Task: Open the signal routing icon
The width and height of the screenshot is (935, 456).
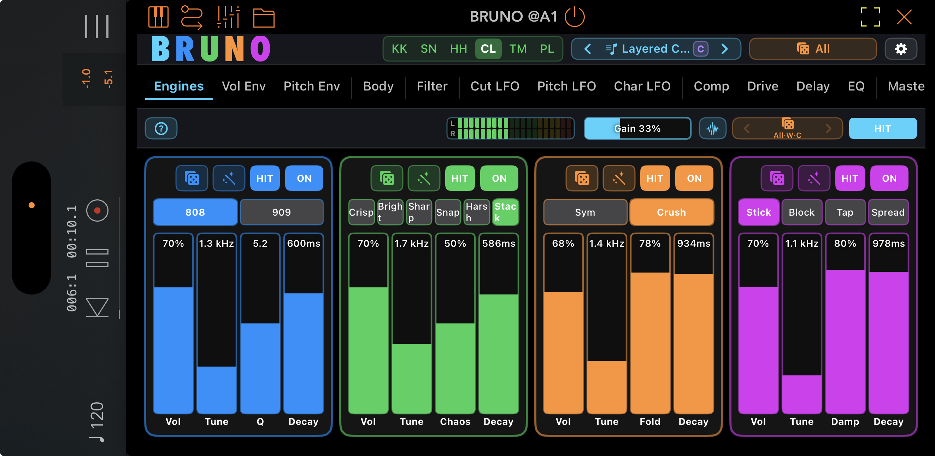Action: point(192,17)
